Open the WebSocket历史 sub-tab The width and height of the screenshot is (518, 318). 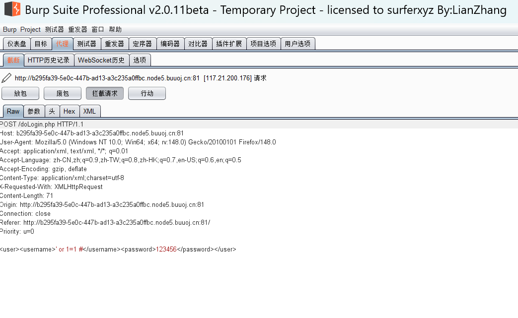[x=101, y=60]
